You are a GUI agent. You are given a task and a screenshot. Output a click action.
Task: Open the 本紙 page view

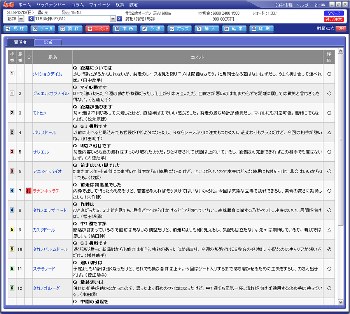click(x=124, y=28)
